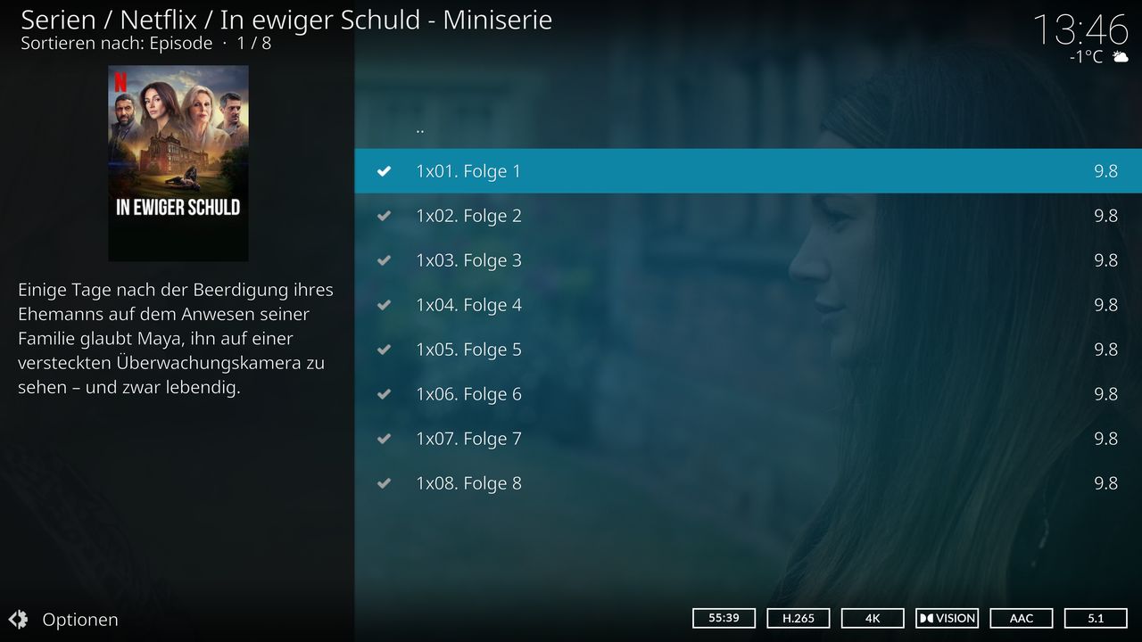Screen dimensions: 1142x642
Task: Open the Optionen gear icon
Action: tap(18, 619)
